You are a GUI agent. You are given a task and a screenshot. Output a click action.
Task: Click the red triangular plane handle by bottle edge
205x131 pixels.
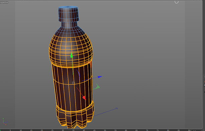pyautogui.click(x=90, y=63)
